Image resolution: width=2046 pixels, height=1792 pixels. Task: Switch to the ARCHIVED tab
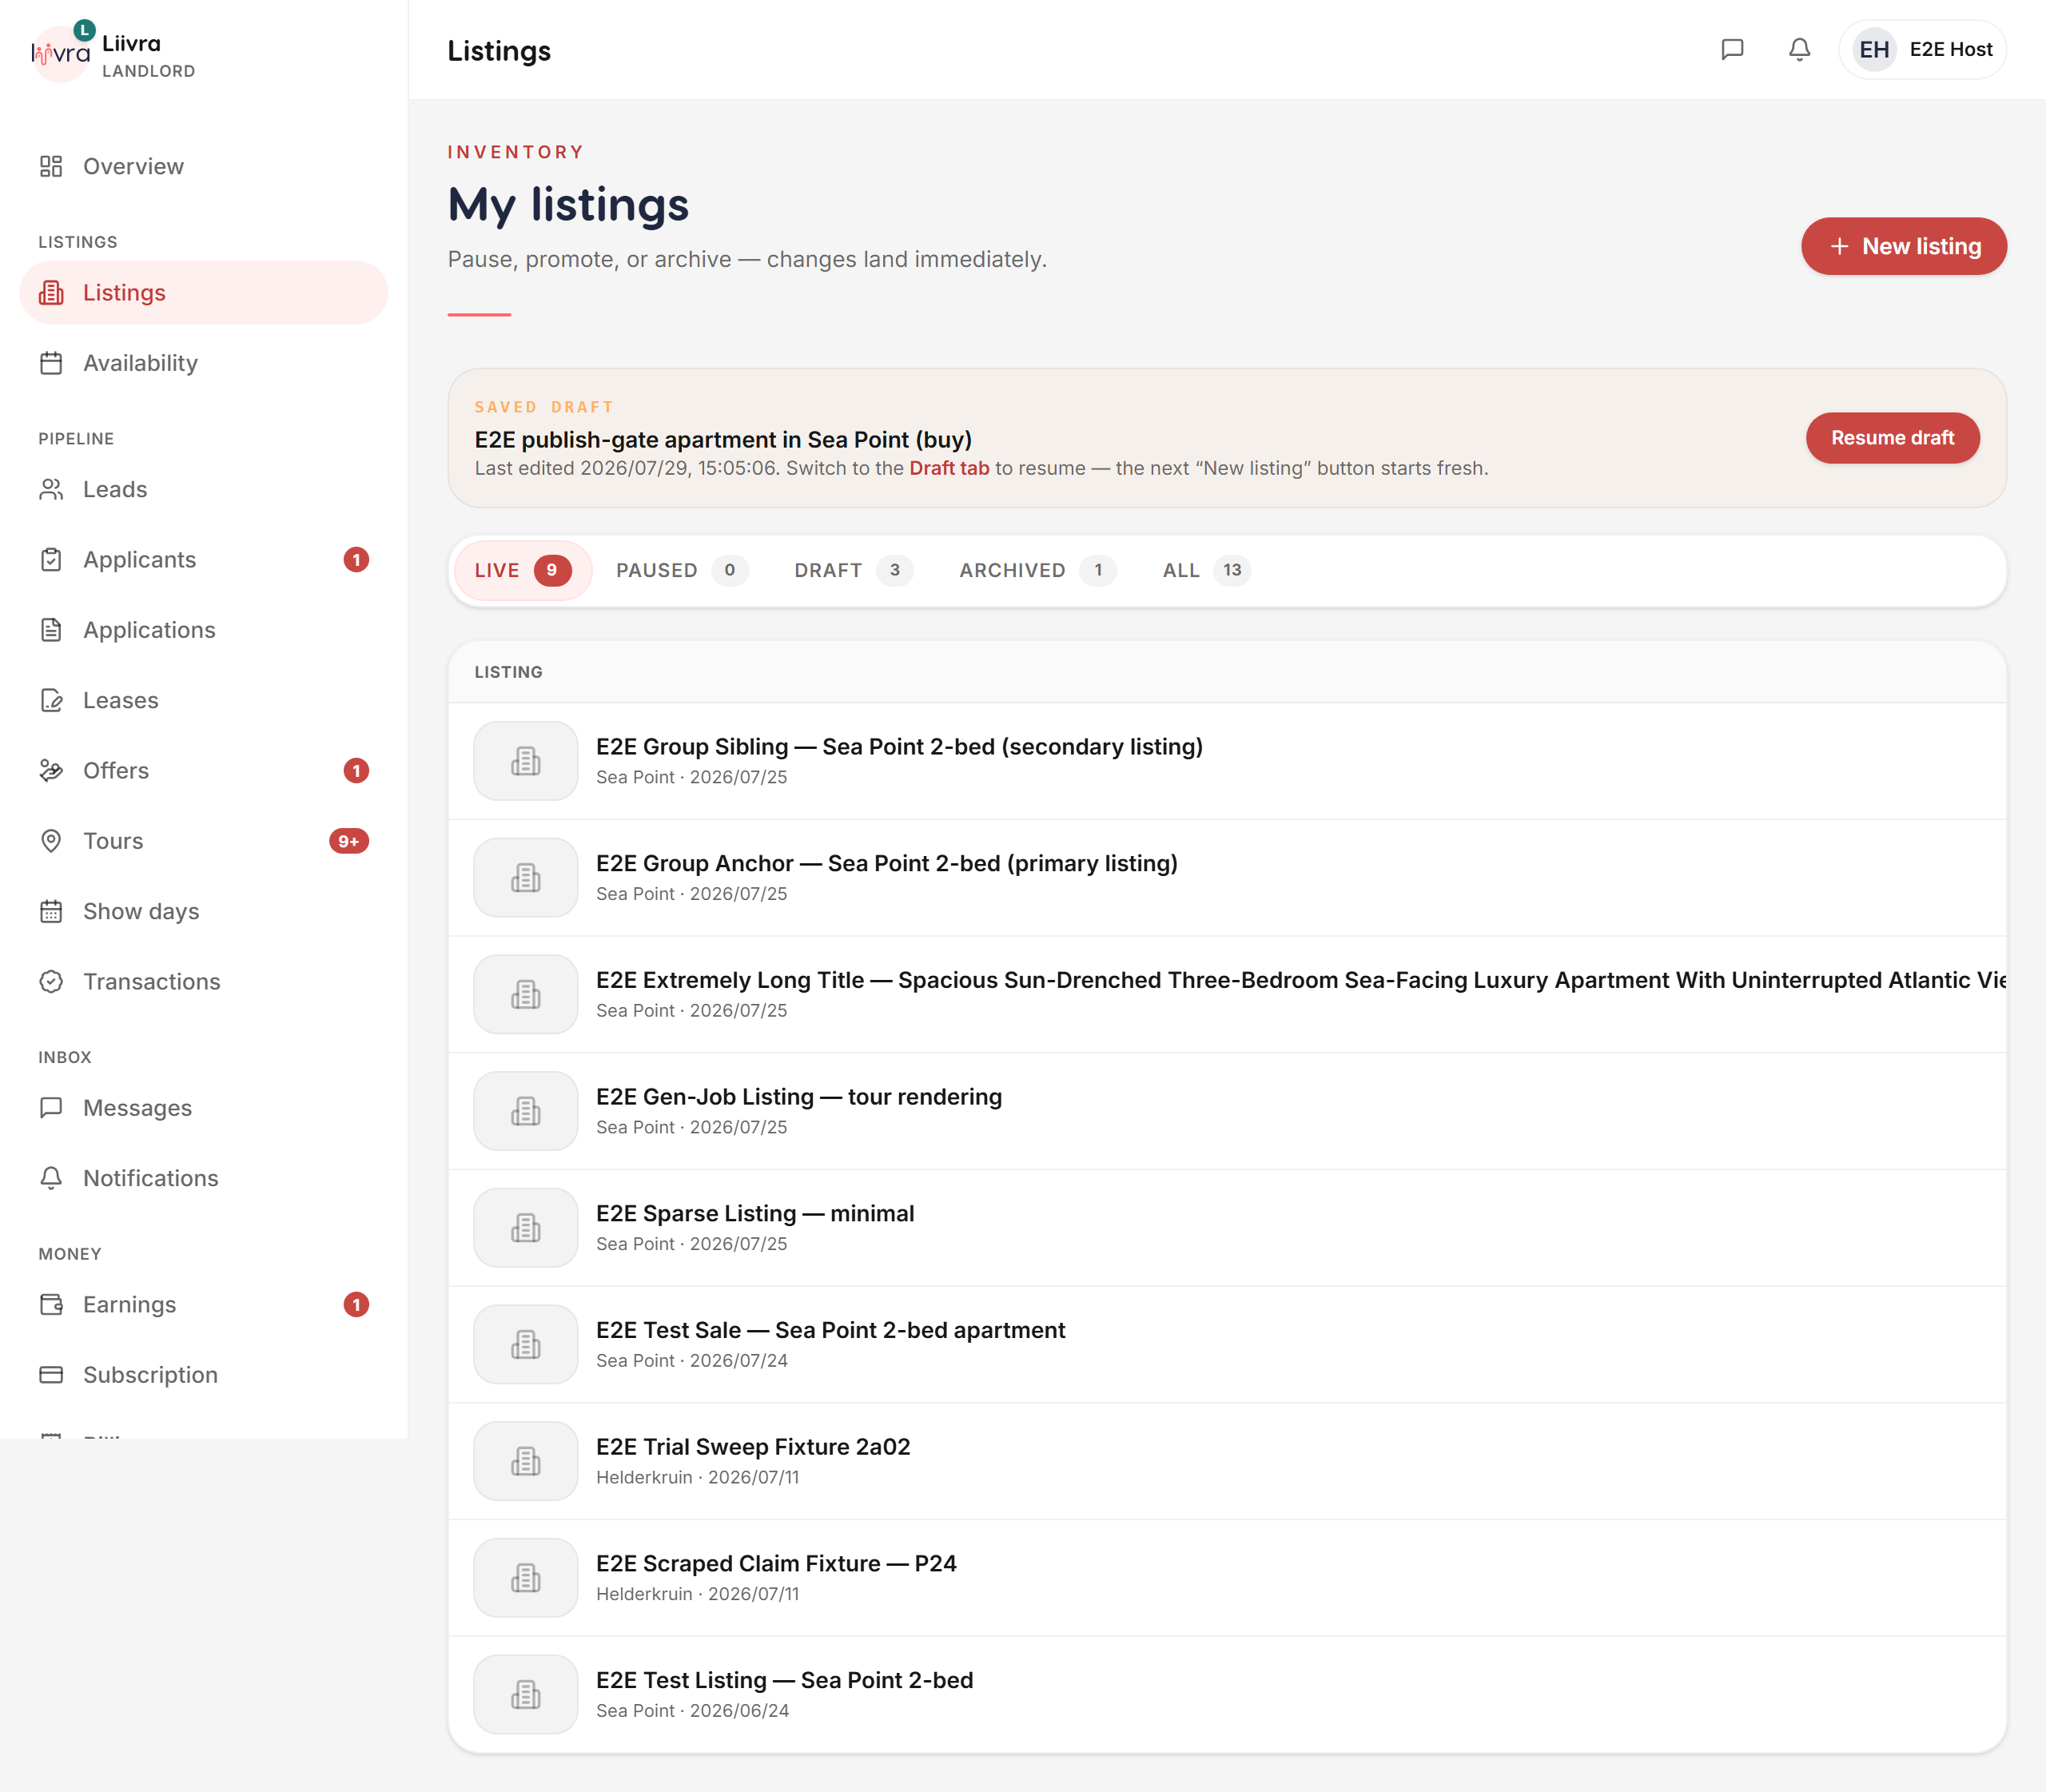[1037, 570]
